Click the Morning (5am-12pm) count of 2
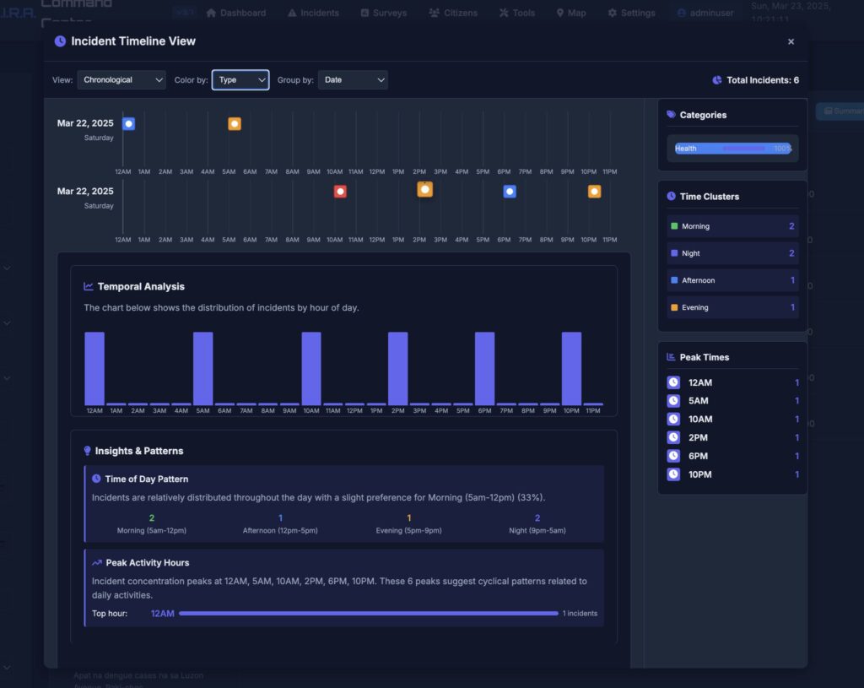The image size is (864, 688). coord(152,517)
